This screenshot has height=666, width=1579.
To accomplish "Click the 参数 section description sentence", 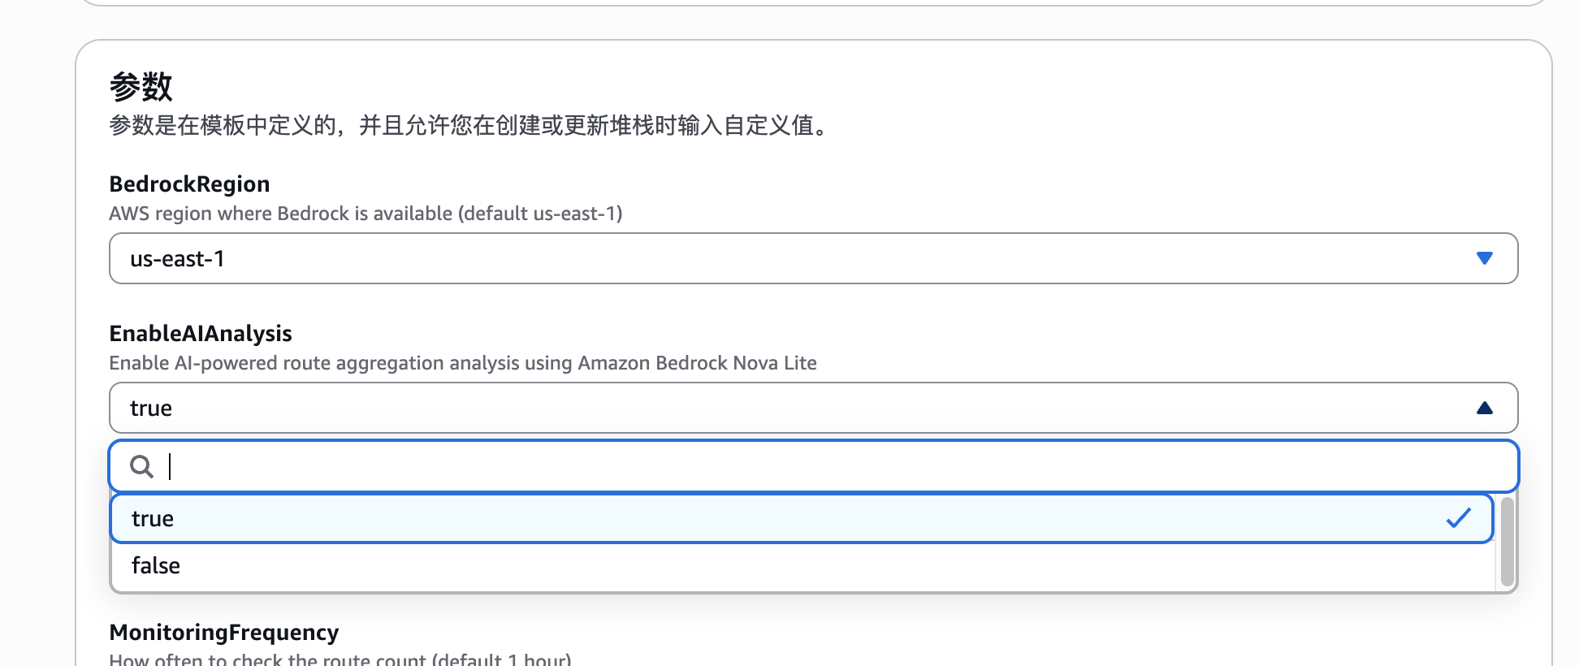I will [471, 126].
